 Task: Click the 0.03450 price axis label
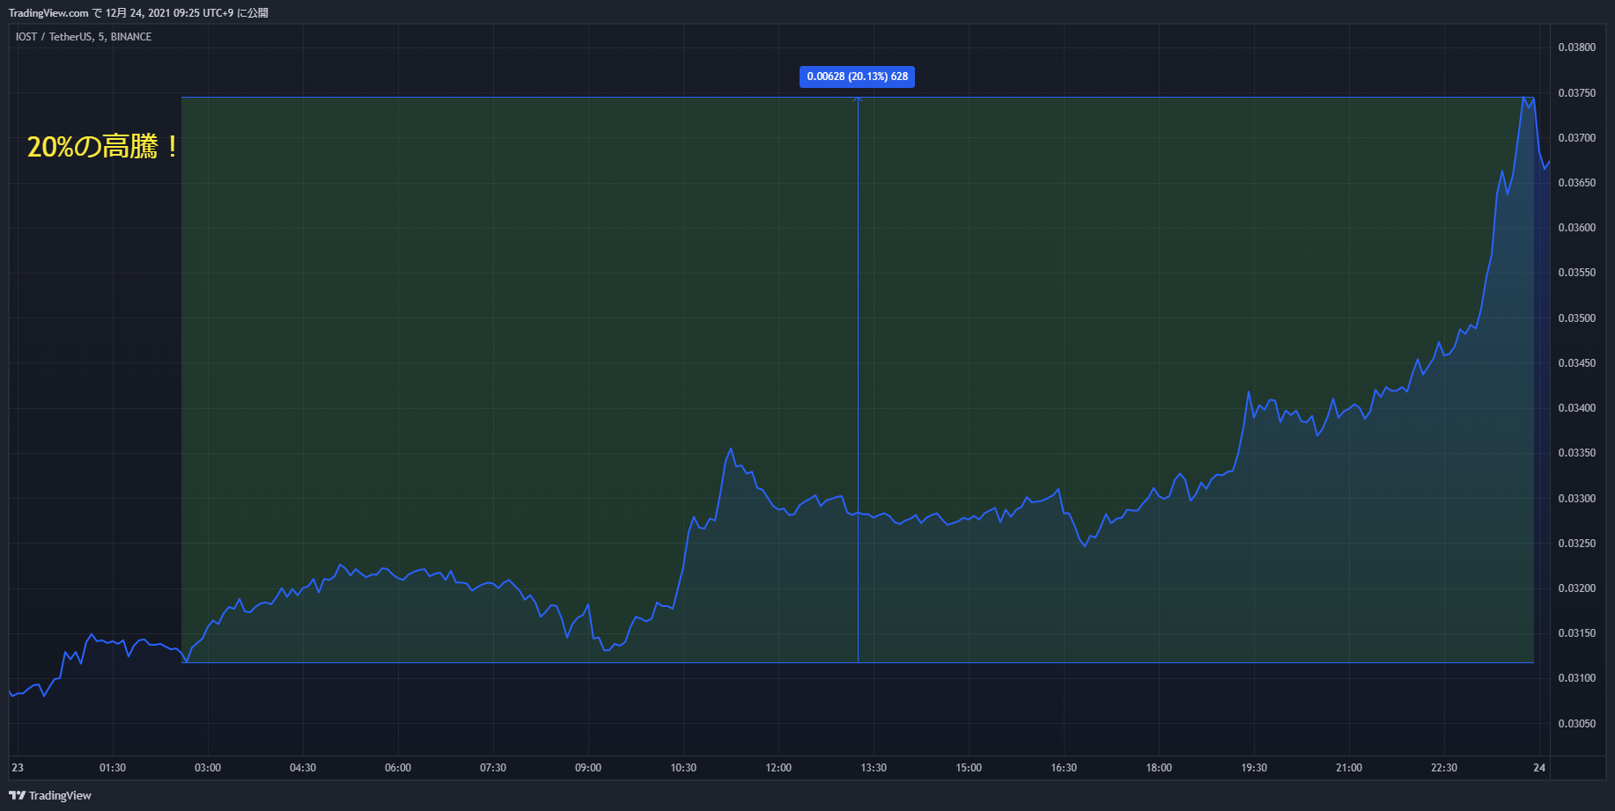pyautogui.click(x=1576, y=363)
